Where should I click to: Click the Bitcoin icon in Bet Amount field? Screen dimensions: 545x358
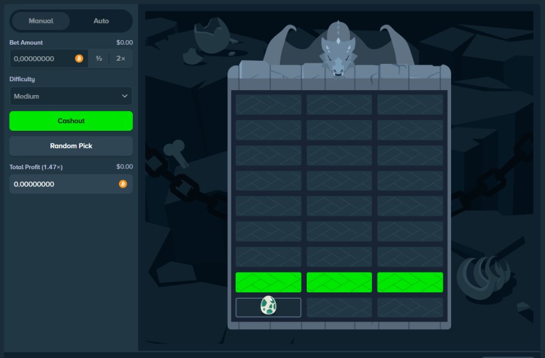[x=79, y=58]
